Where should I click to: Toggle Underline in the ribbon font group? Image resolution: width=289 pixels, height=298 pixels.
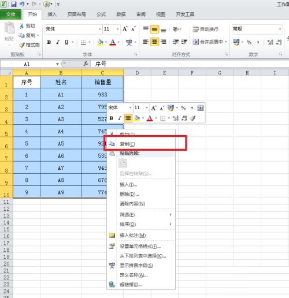coord(66,42)
